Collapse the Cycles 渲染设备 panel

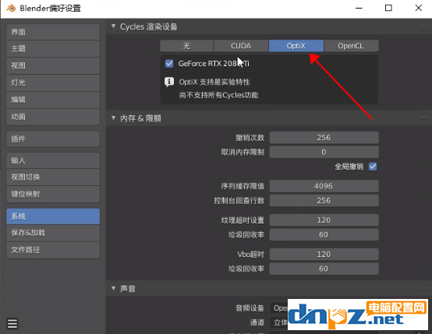[113, 26]
